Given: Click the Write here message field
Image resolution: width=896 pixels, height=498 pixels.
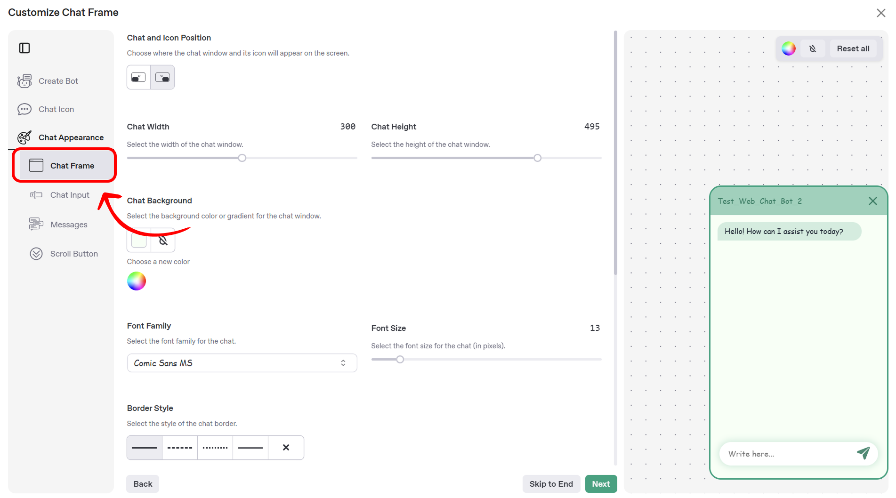Looking at the screenshot, I should [x=790, y=454].
